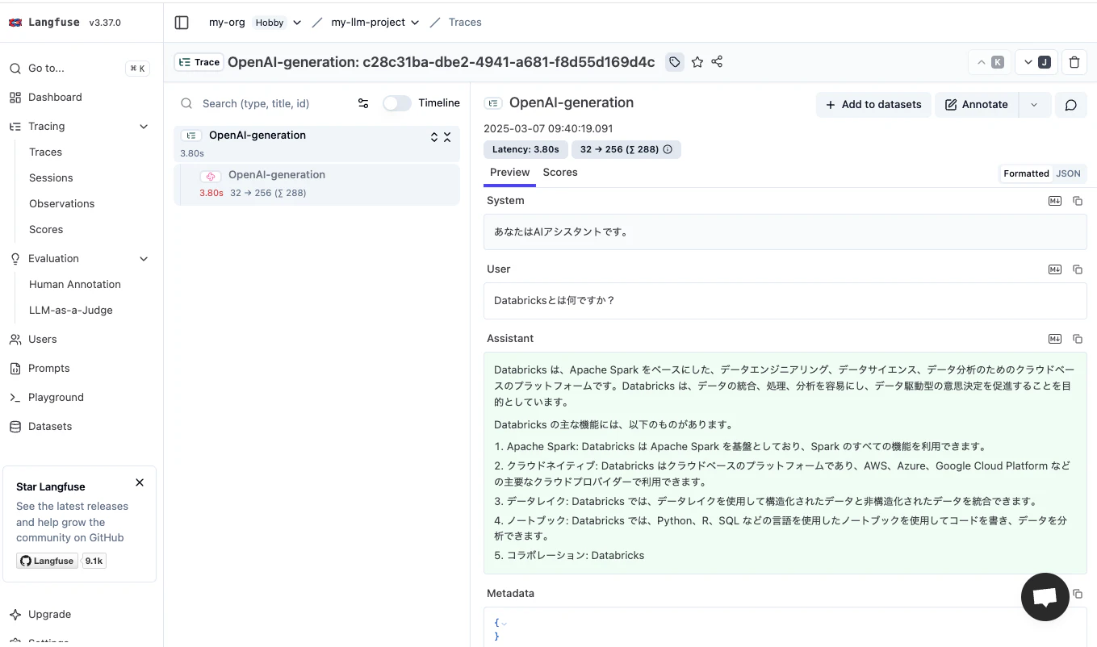Share the trace via share icon
This screenshot has width=1097, height=647.
click(x=717, y=62)
